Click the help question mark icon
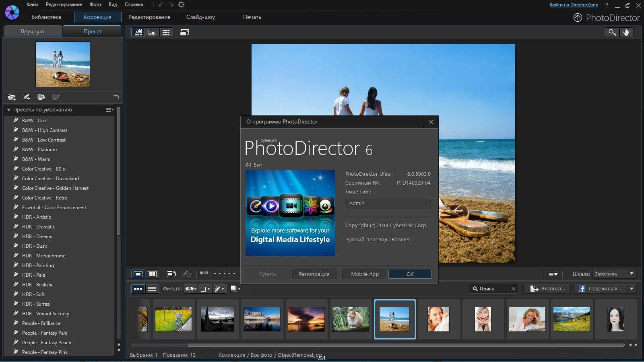This screenshot has width=644, height=362. click(607, 5)
